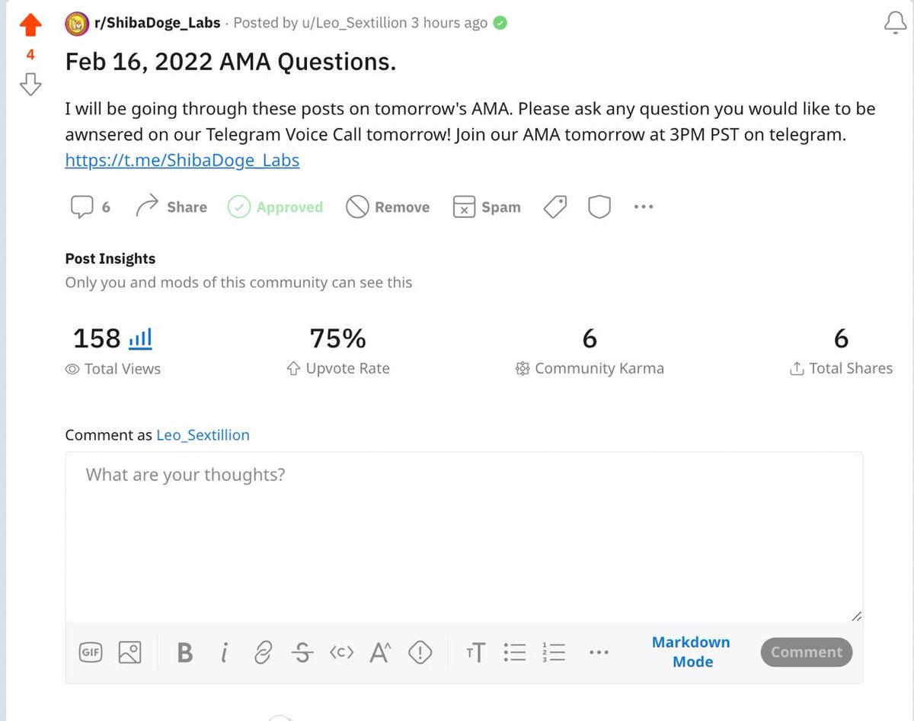The height and width of the screenshot is (721, 914).
Task: Toggle superscript formatting
Action: pos(380,652)
